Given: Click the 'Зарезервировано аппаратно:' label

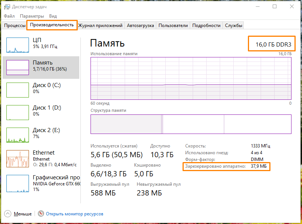Looking at the screenshot, I should (x=215, y=166).
